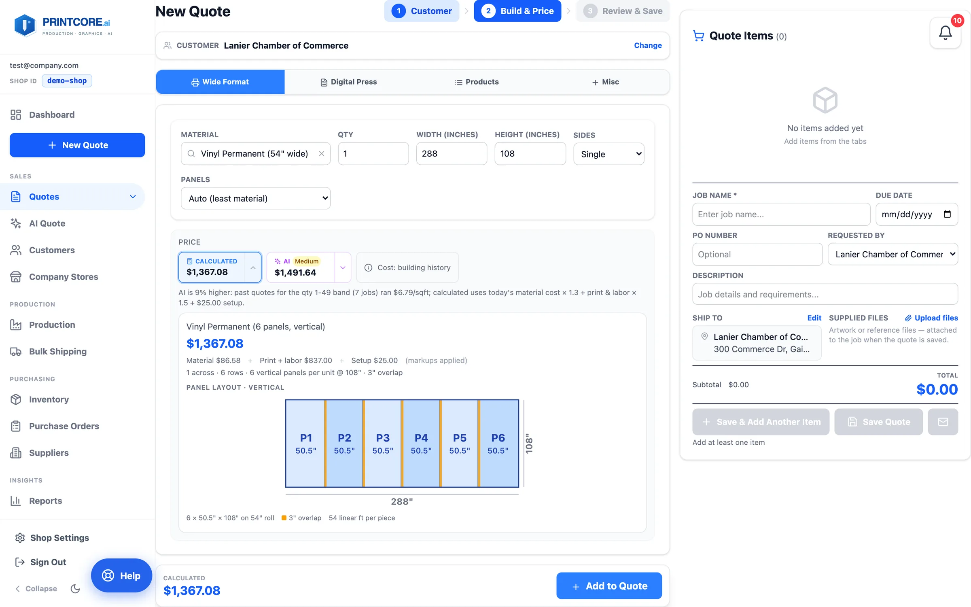This screenshot has height=607, width=971.
Task: Click the New Quote sidebar button
Action: (77, 145)
